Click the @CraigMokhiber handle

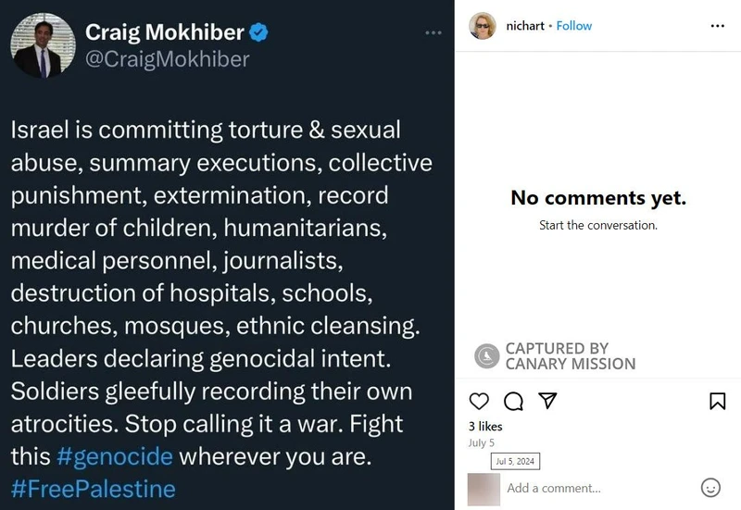point(167,59)
